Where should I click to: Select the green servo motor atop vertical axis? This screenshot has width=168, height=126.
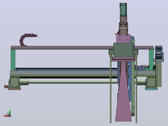[123, 9]
